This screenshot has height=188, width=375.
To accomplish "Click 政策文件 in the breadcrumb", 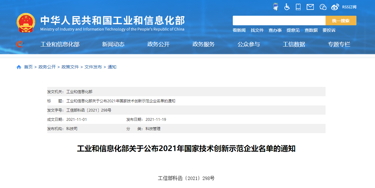I will [x=70, y=67].
